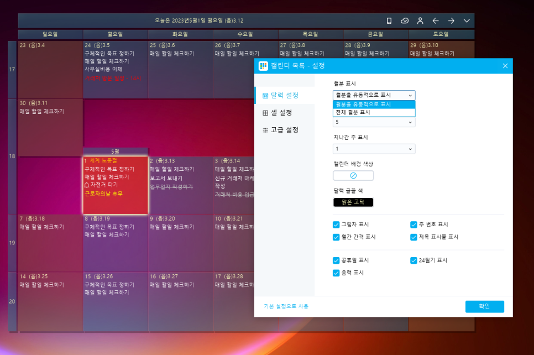Toggle 월간 간격 표시 checkbox
Screen dimensions: 534x355
pyautogui.click(x=336, y=237)
